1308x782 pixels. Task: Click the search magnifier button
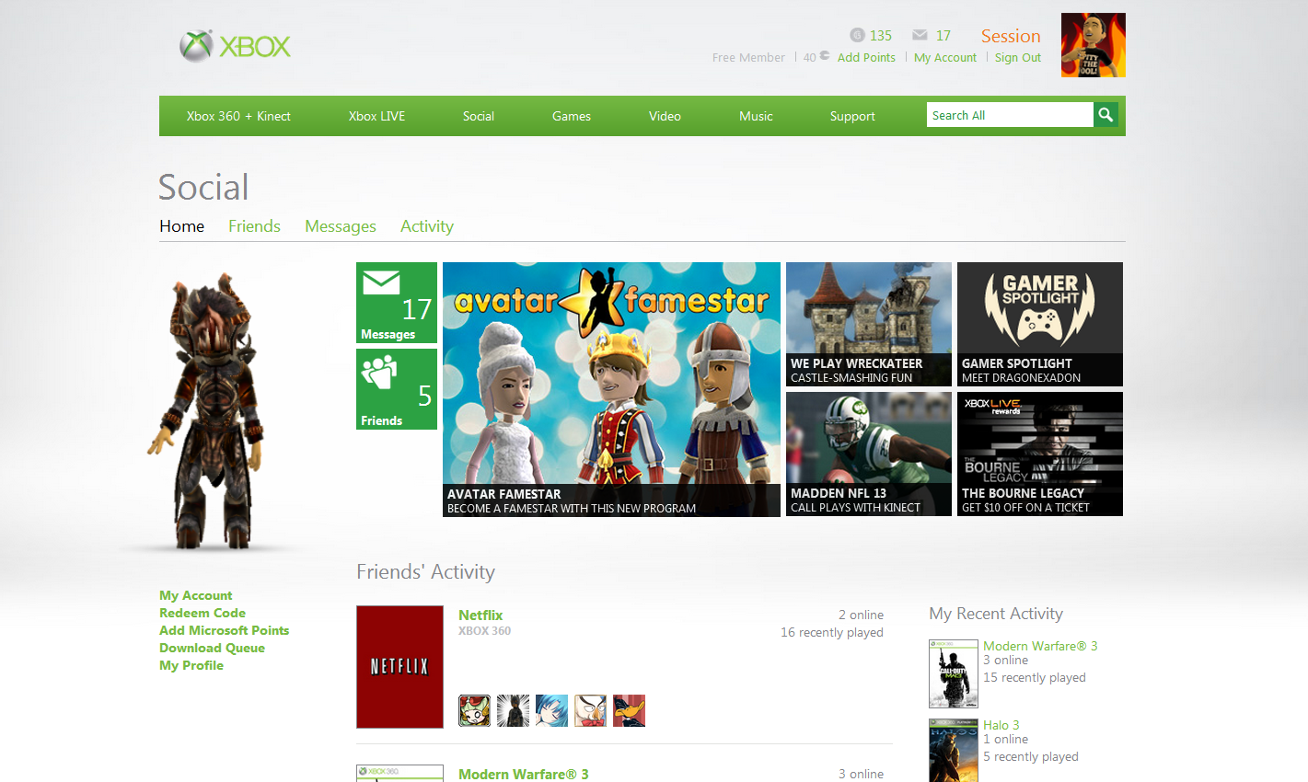[x=1105, y=115]
